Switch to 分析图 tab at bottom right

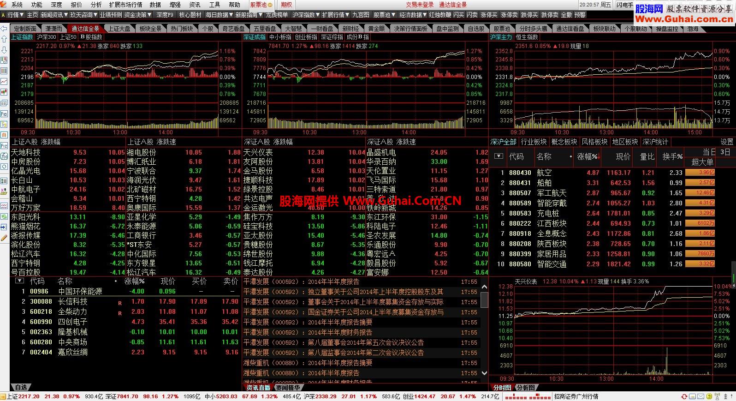[526, 388]
